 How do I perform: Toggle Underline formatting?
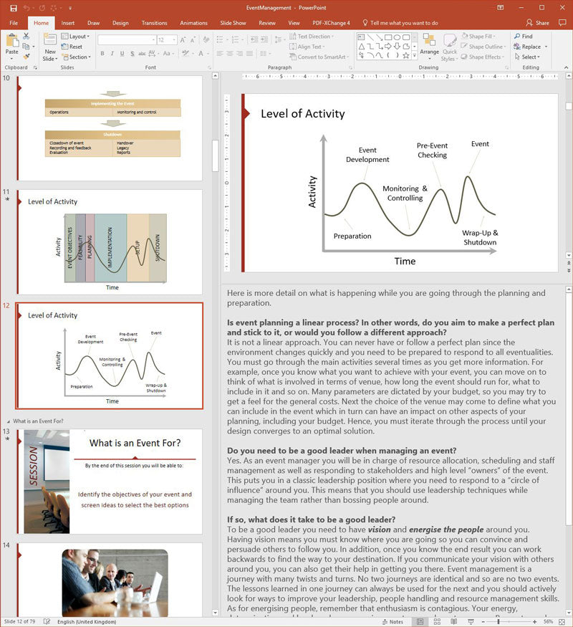point(122,53)
